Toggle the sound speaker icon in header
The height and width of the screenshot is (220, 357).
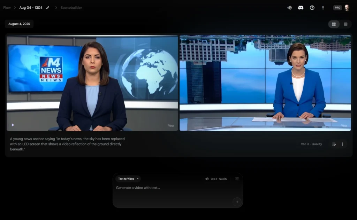pyautogui.click(x=289, y=8)
